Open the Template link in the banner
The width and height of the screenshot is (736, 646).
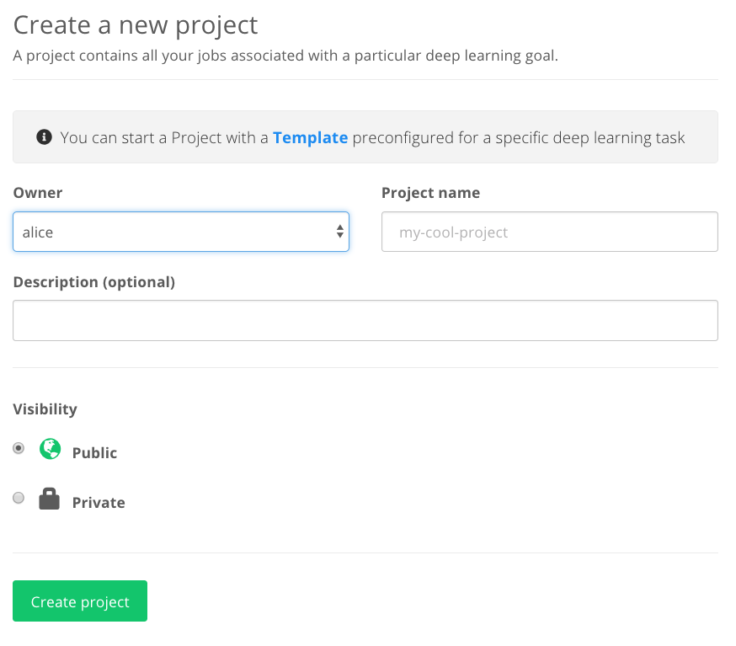tap(311, 136)
